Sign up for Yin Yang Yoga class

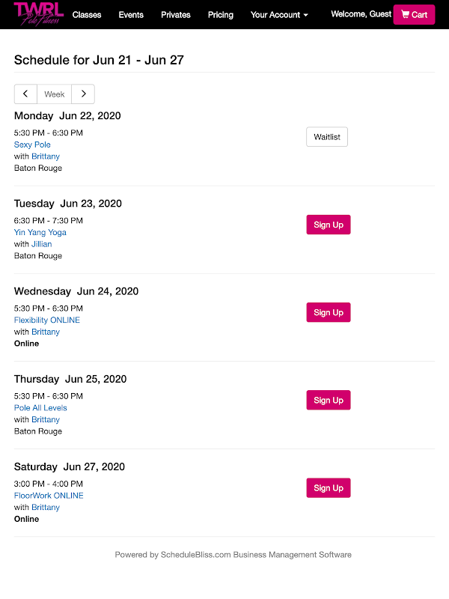click(329, 225)
